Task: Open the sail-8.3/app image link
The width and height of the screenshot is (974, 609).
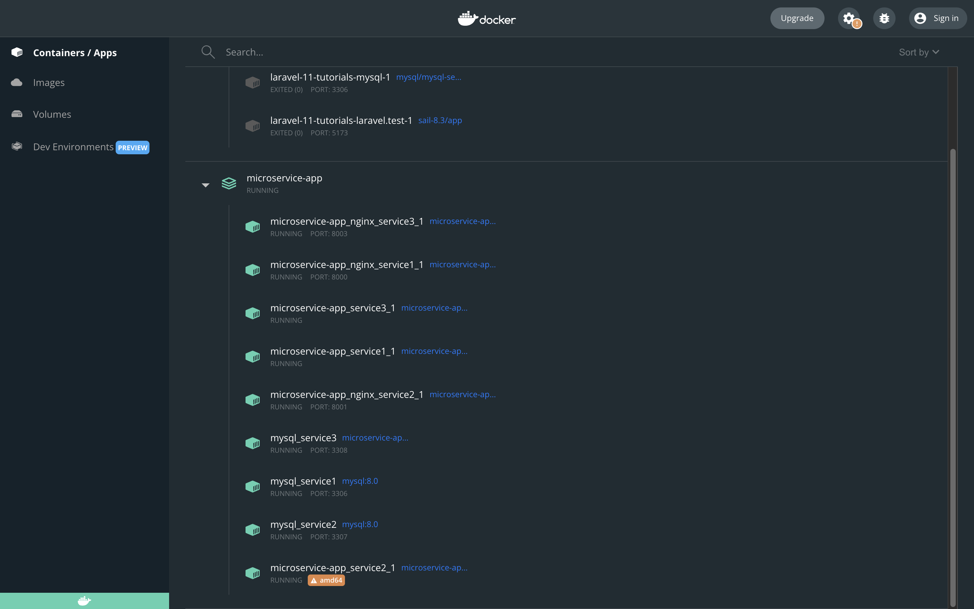Action: (x=440, y=120)
